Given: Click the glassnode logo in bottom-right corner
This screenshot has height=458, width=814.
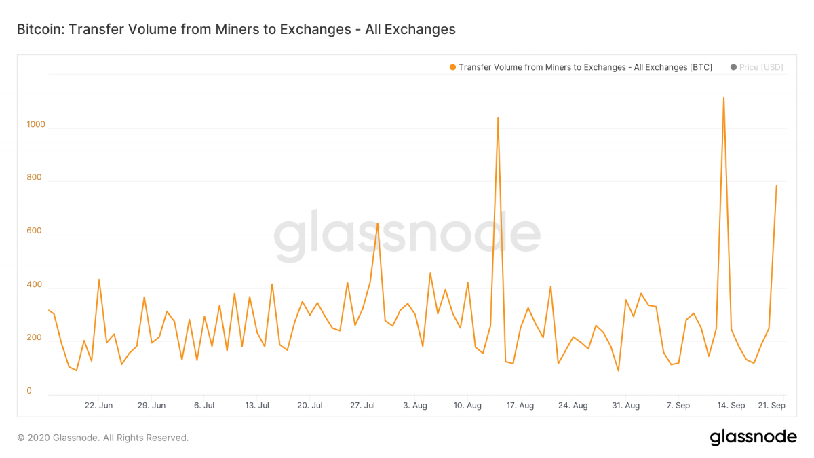Looking at the screenshot, I should [x=753, y=437].
